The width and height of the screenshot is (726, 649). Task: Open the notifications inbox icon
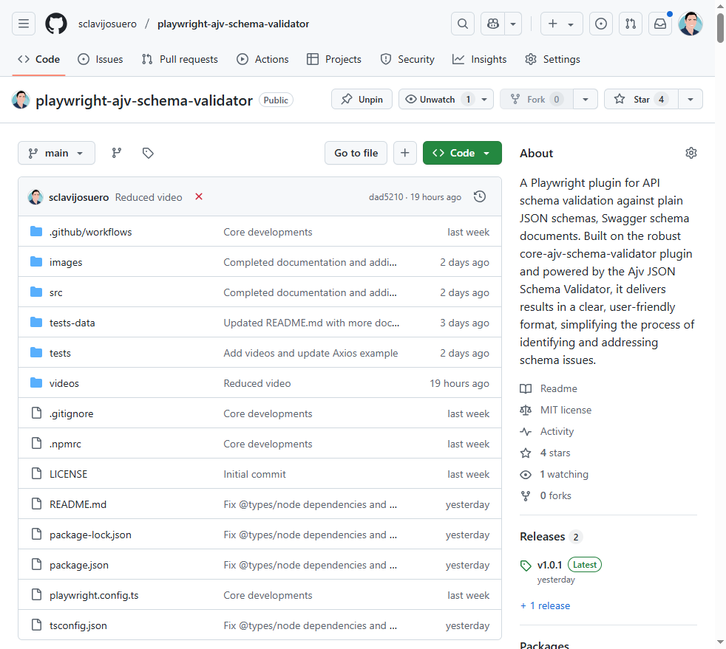tap(660, 24)
